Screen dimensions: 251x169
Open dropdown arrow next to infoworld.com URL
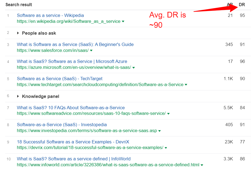coord(202,165)
